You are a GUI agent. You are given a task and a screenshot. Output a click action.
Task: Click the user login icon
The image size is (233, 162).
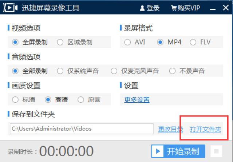pos(142,8)
